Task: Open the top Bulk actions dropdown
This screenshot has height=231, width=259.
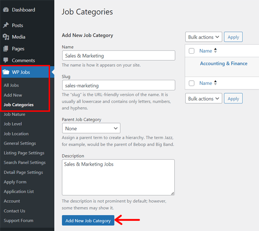Action: tap(203, 37)
